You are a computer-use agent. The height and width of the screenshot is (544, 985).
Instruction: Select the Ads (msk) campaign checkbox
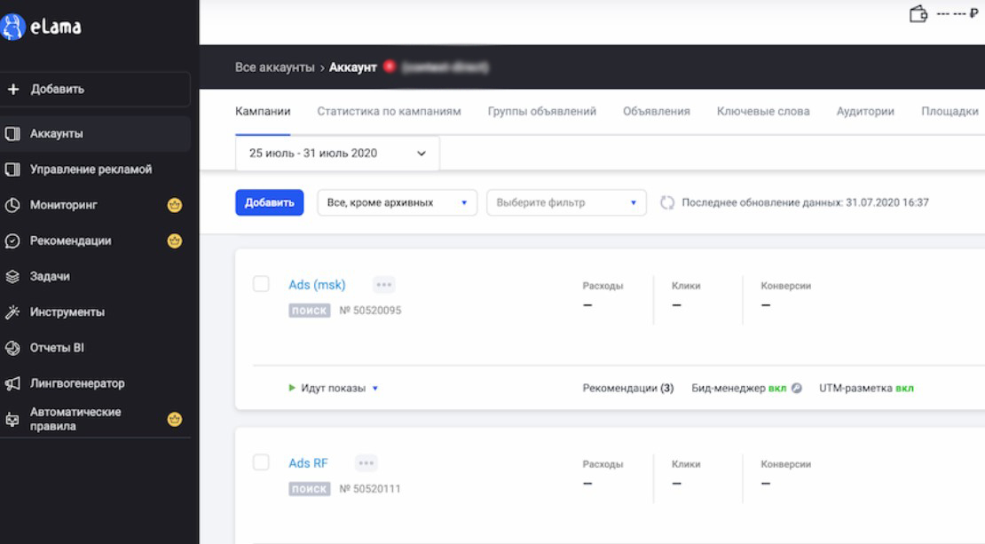[261, 284]
